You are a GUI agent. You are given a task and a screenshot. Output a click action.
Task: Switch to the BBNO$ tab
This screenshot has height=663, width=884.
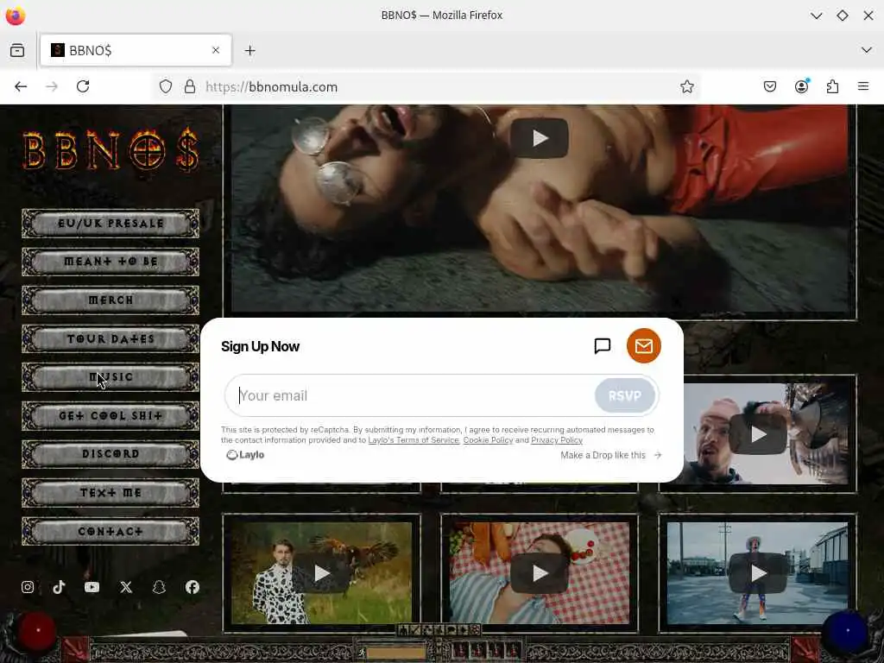[136, 50]
